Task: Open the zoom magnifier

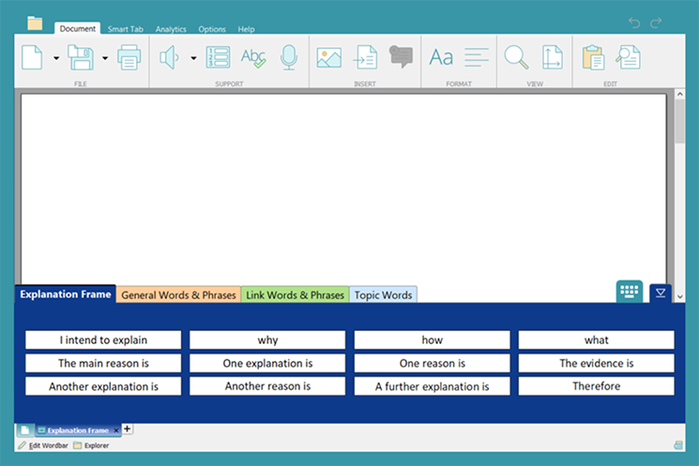Action: [x=516, y=57]
